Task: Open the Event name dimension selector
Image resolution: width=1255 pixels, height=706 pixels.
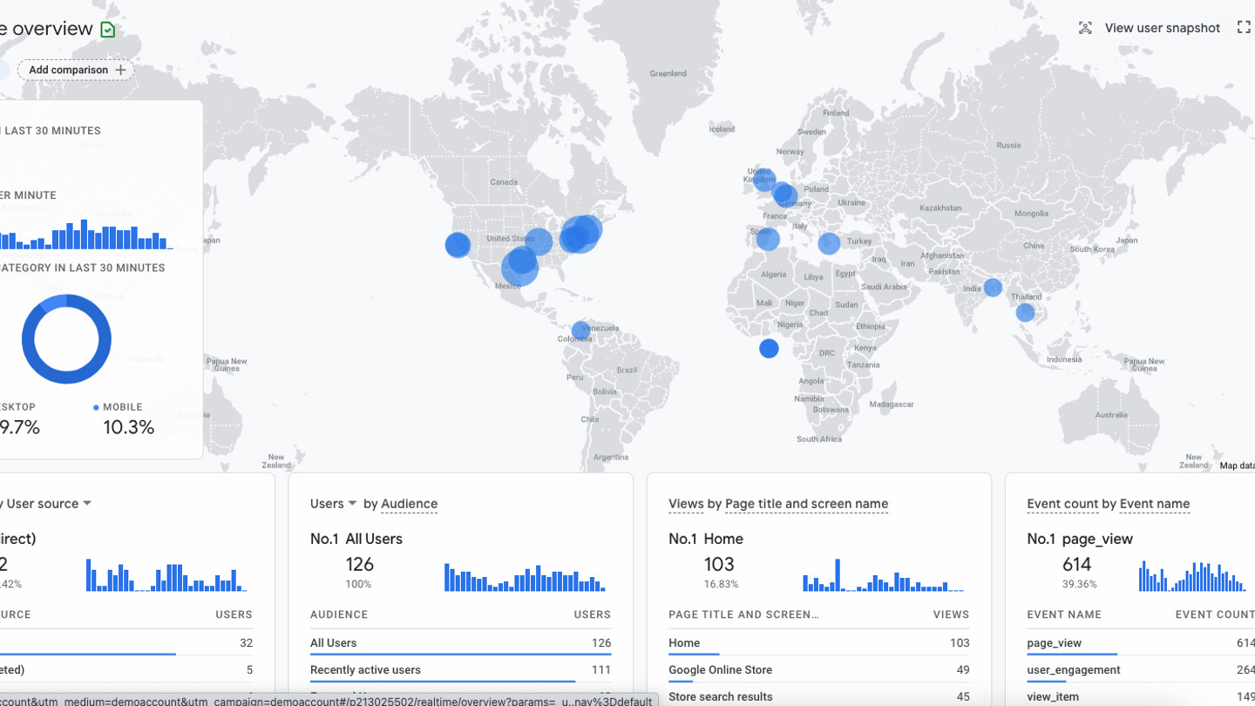Action: click(1155, 504)
